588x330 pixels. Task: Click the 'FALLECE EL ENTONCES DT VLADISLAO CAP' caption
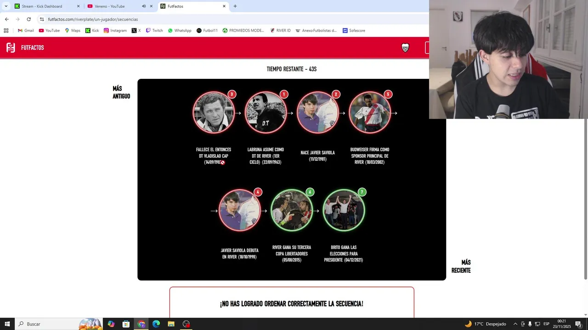pos(214,156)
